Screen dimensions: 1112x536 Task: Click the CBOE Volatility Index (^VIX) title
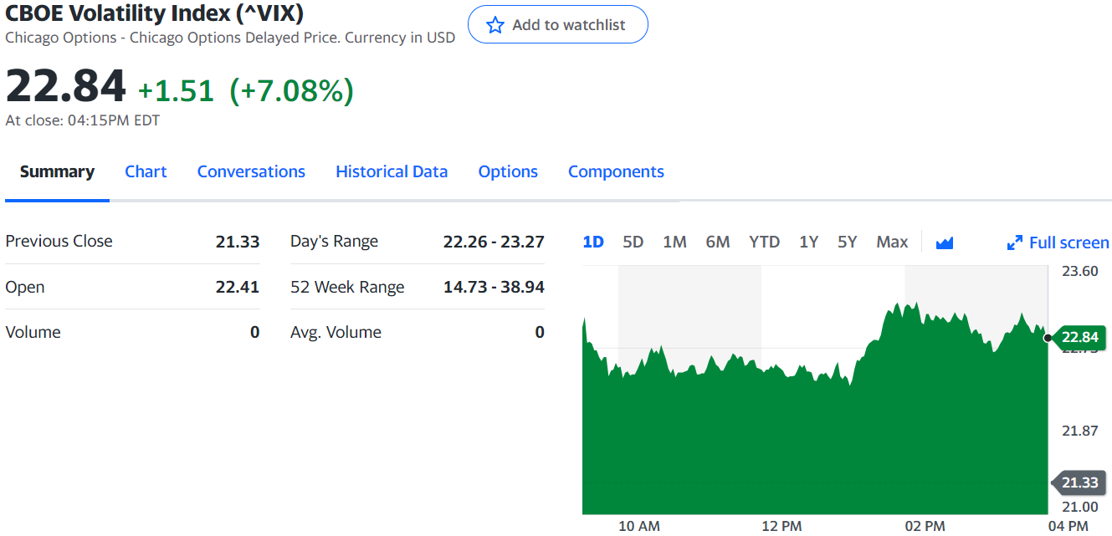(x=155, y=13)
